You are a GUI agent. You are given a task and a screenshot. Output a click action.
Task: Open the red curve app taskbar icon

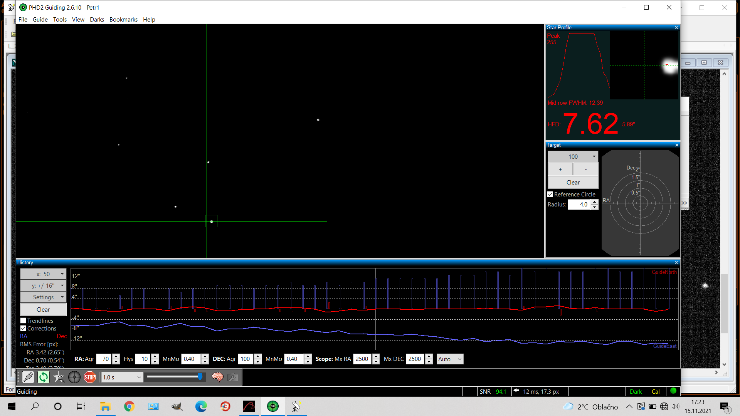249,406
